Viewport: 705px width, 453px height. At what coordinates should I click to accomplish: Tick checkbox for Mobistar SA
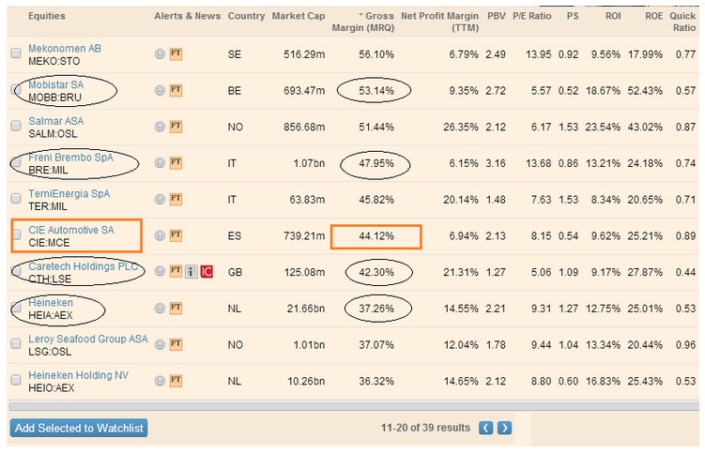point(16,89)
